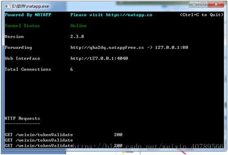The image size is (228, 155).
Task: Click the natapp.exe console title bar icon
Action: coord(7,6)
